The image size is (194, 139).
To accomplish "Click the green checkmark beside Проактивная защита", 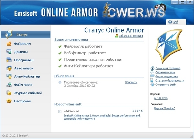I will pos(60,60).
